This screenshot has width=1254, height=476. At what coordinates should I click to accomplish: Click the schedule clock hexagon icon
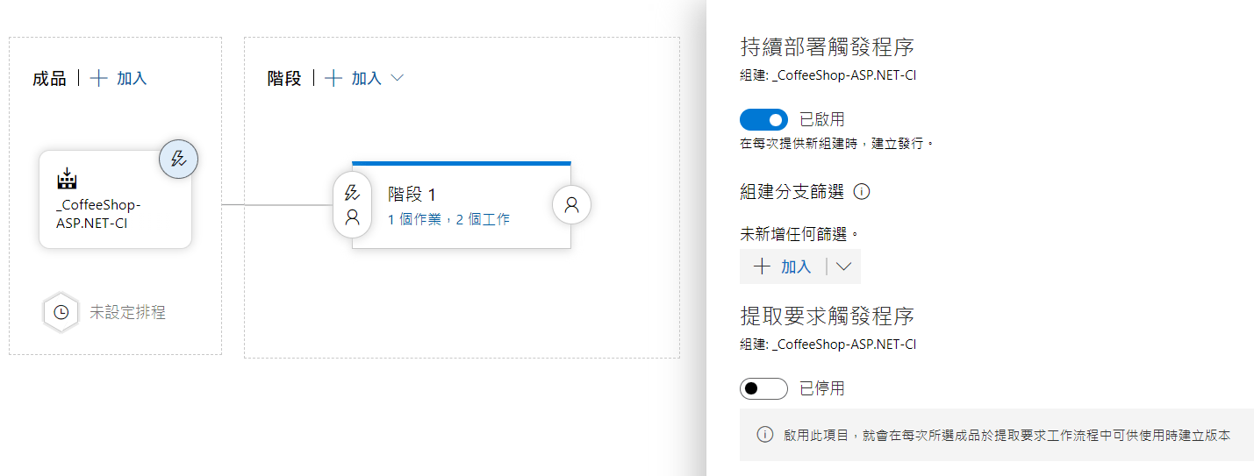[61, 312]
